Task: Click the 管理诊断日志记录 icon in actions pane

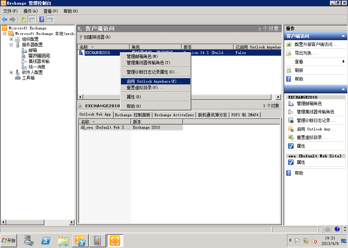Action: click(291, 120)
